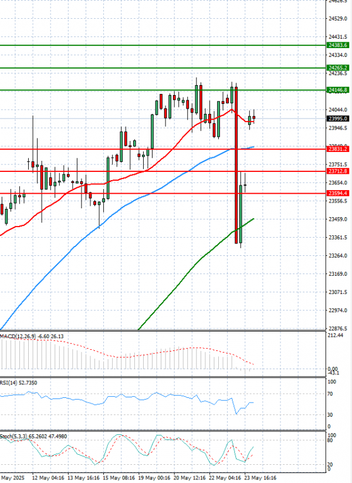Click the 22876.5 bottom axis value
Viewport: 352px width, 483px height.
pos(338,329)
